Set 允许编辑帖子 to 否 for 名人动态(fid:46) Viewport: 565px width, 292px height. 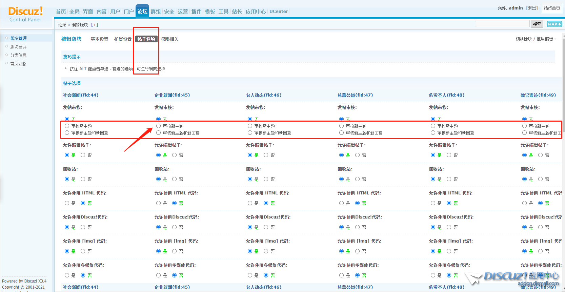tap(266, 155)
